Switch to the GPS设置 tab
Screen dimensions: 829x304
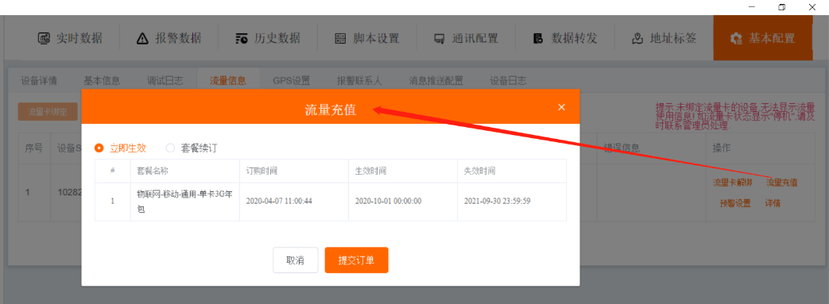click(x=292, y=81)
